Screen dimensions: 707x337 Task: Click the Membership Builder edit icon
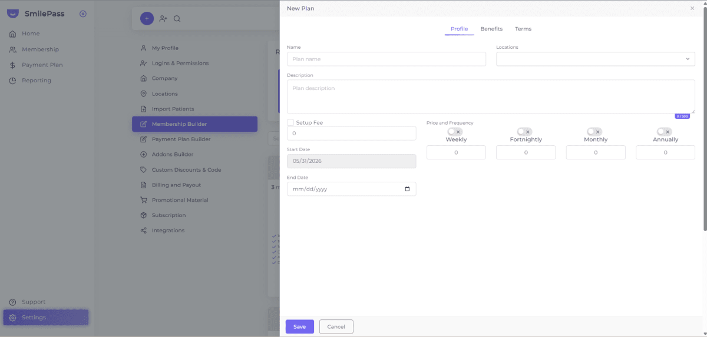click(143, 124)
